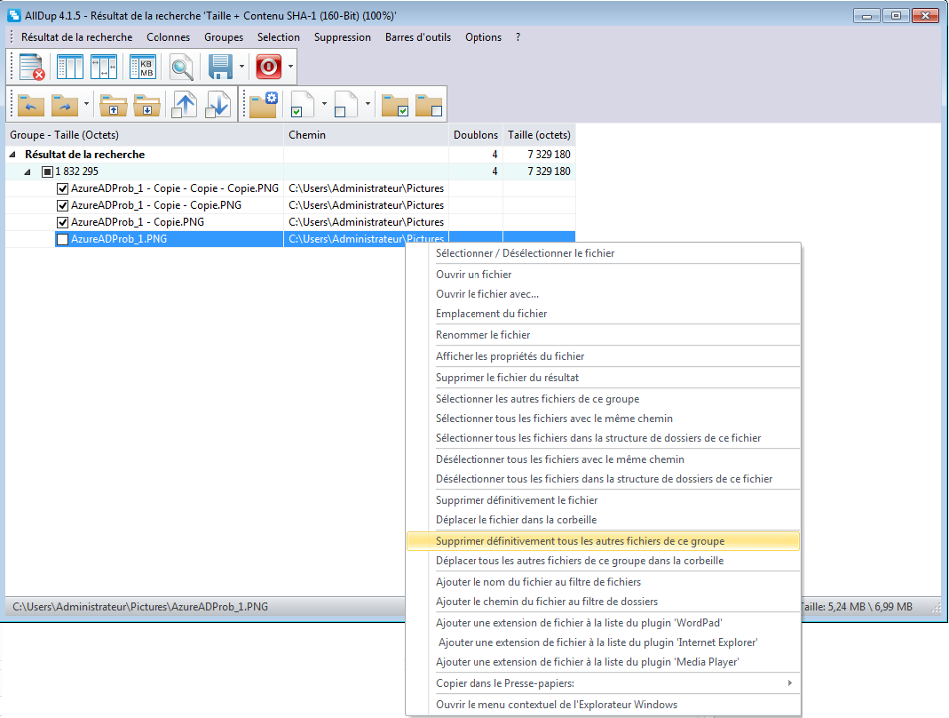Select 'Renommer le fichier' in context menu
Viewport: 949px width, 718px height.
(x=483, y=335)
